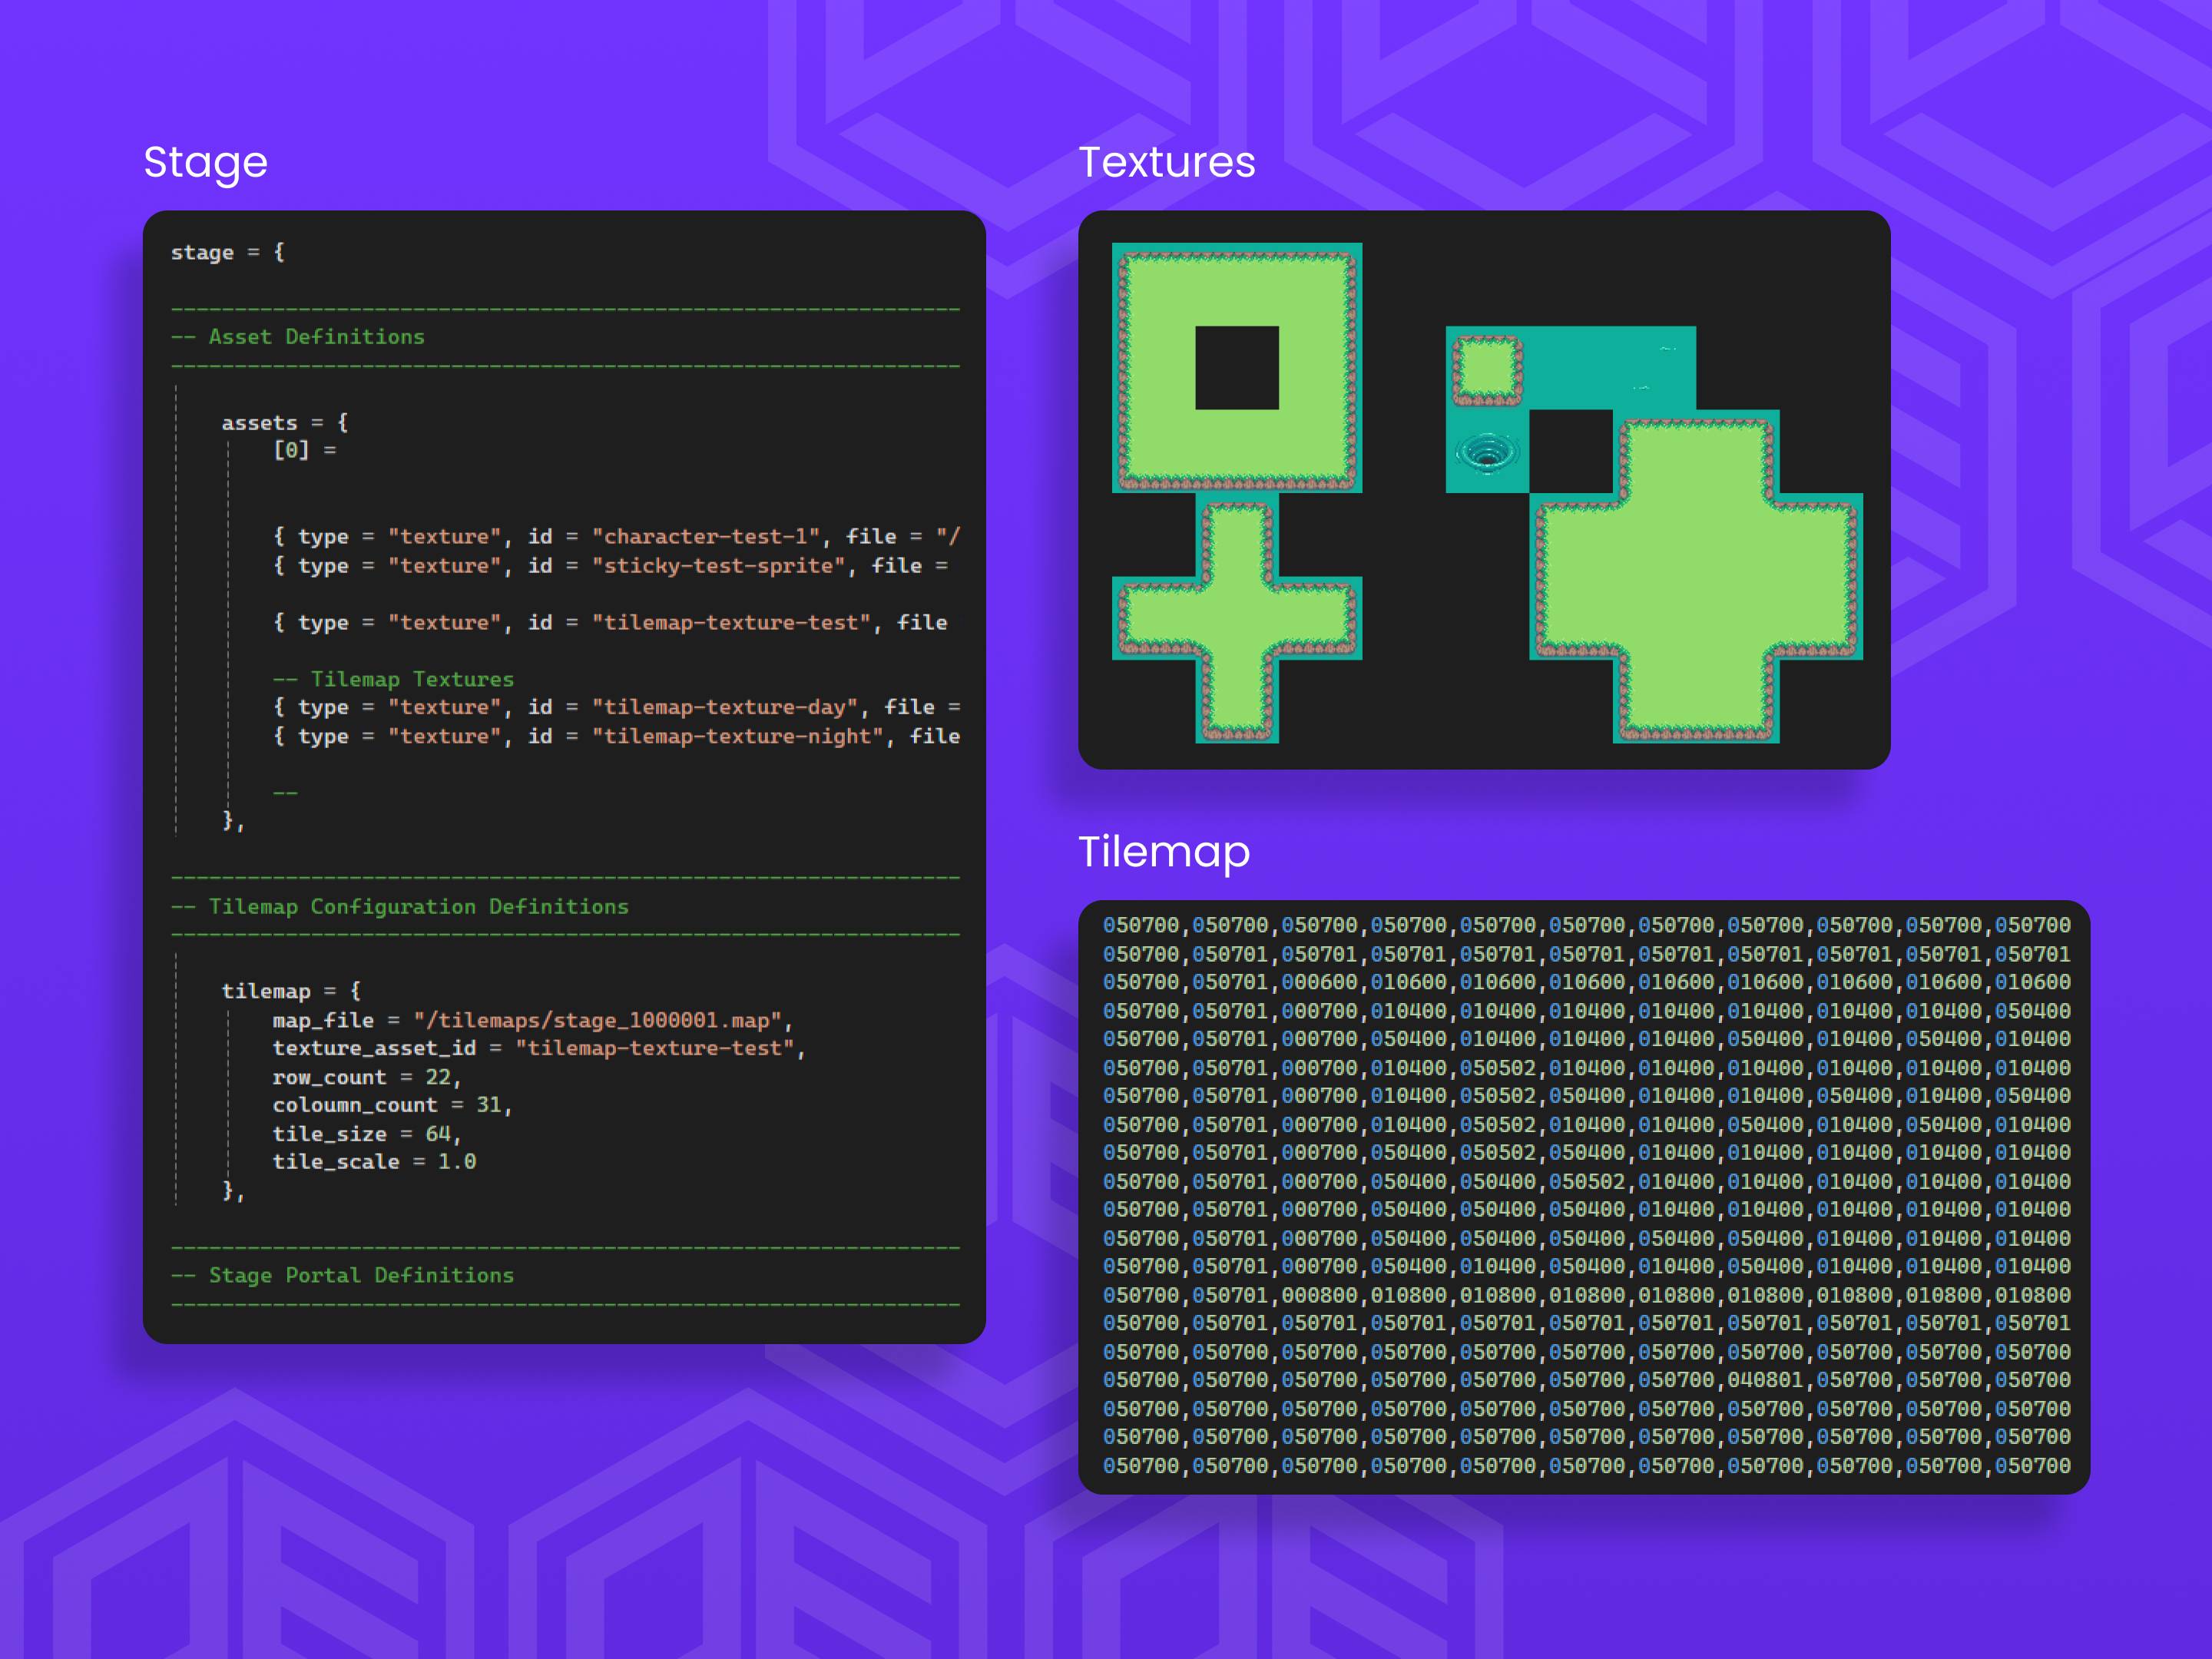Click the "tilemap-texture-test" asset definition line
The width and height of the screenshot is (2212, 1659).
(610, 623)
